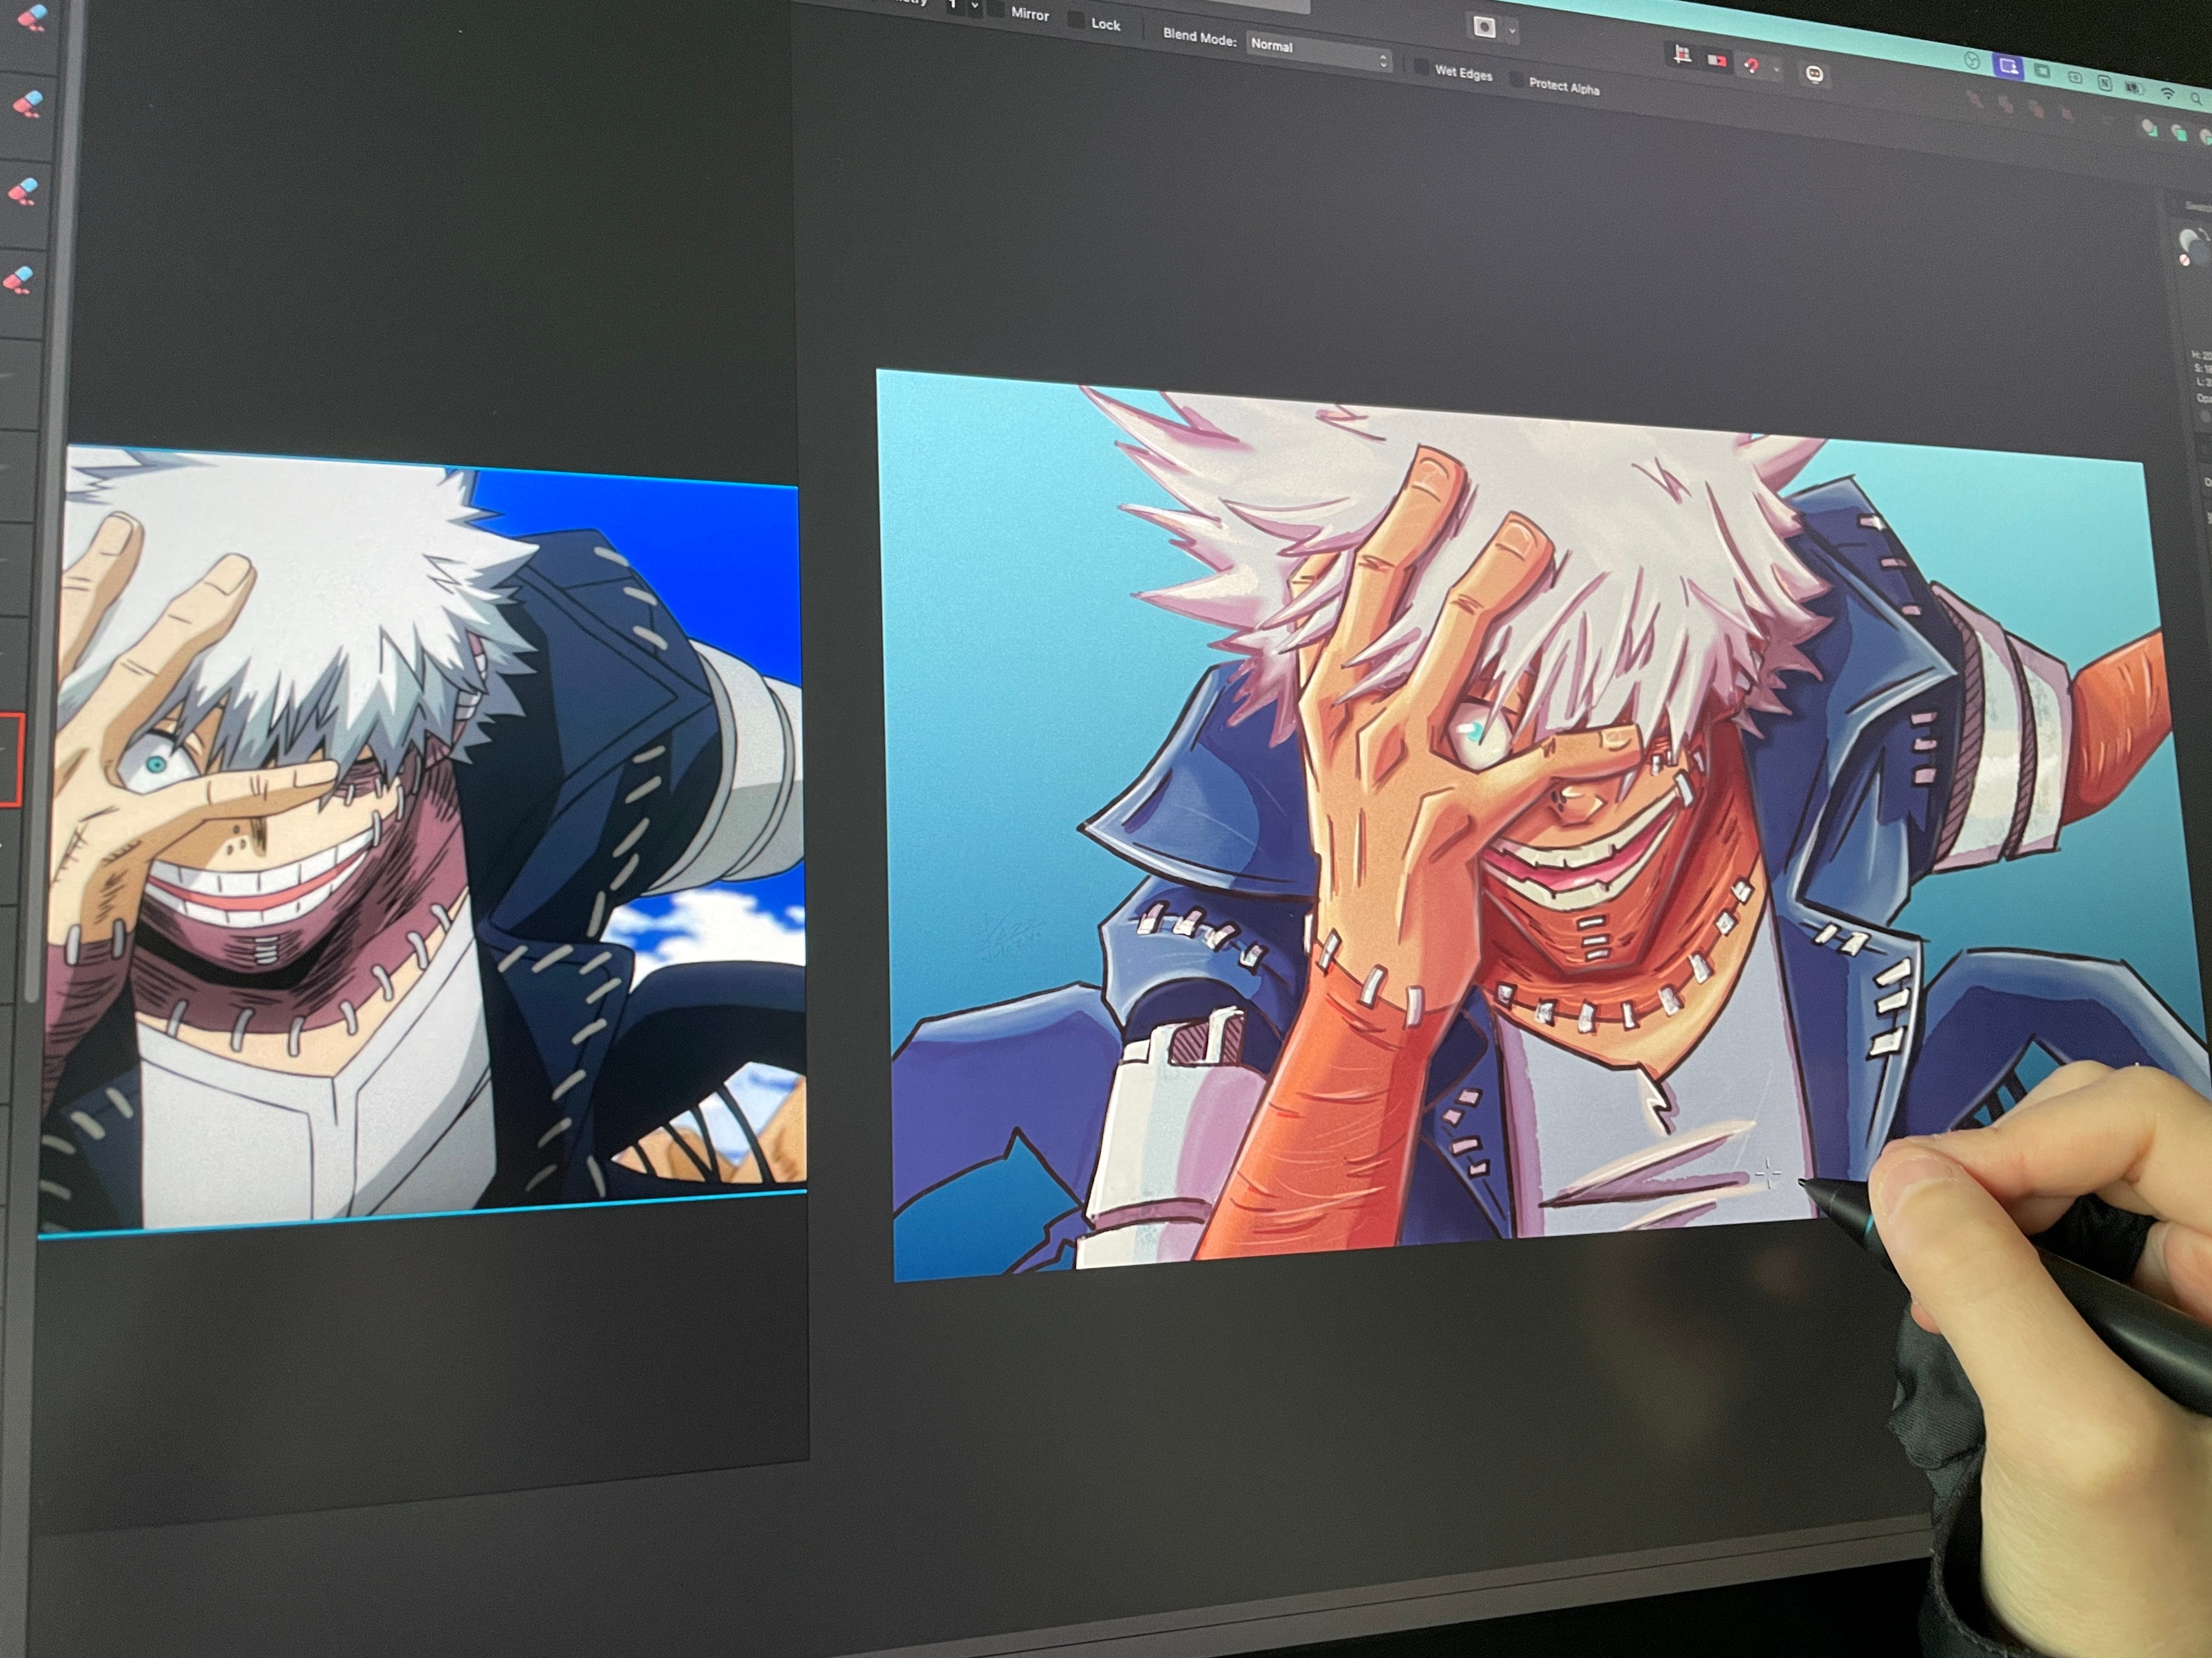The width and height of the screenshot is (2212, 1658).
Task: Toggle Move By Whole Pixels icon
Action: coord(1717,60)
